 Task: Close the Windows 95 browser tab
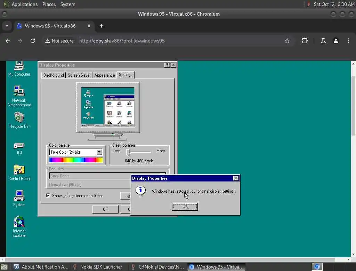point(89,26)
